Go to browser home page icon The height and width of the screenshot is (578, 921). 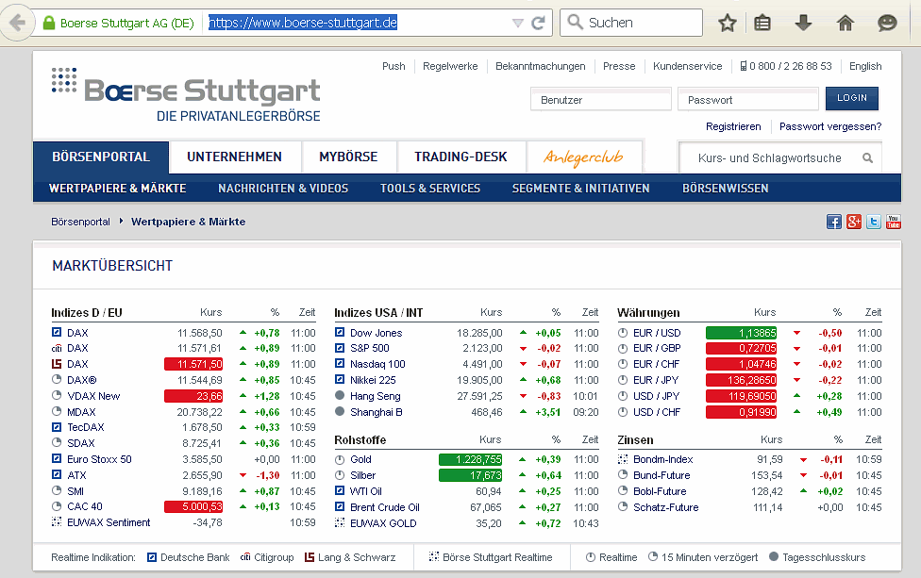click(x=846, y=23)
